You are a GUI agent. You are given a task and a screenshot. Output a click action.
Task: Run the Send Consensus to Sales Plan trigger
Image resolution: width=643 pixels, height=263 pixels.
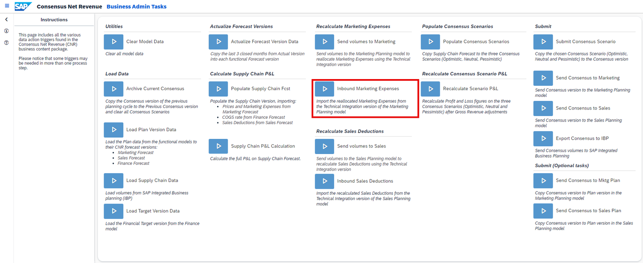[543, 211]
